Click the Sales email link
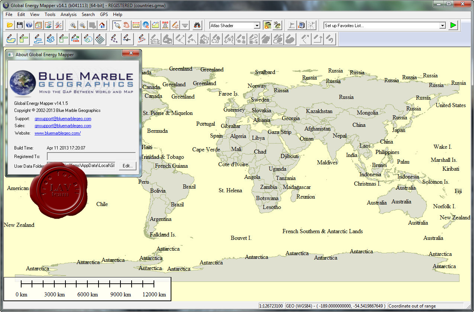 pos(63,126)
